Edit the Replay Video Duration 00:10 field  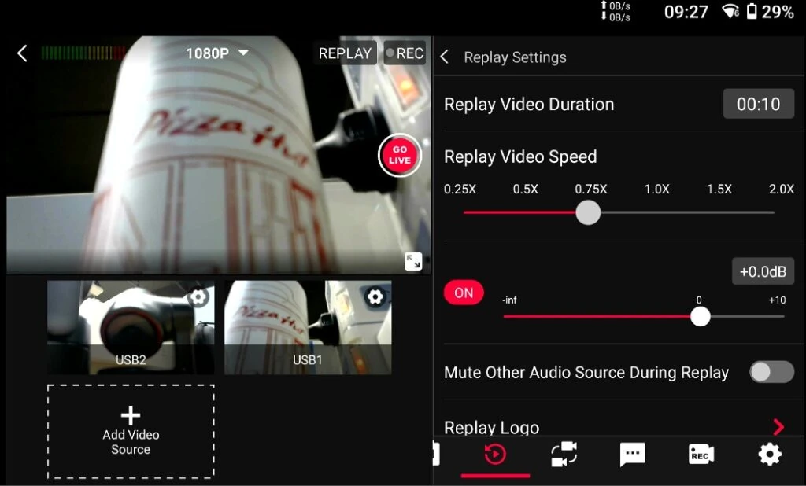point(759,104)
